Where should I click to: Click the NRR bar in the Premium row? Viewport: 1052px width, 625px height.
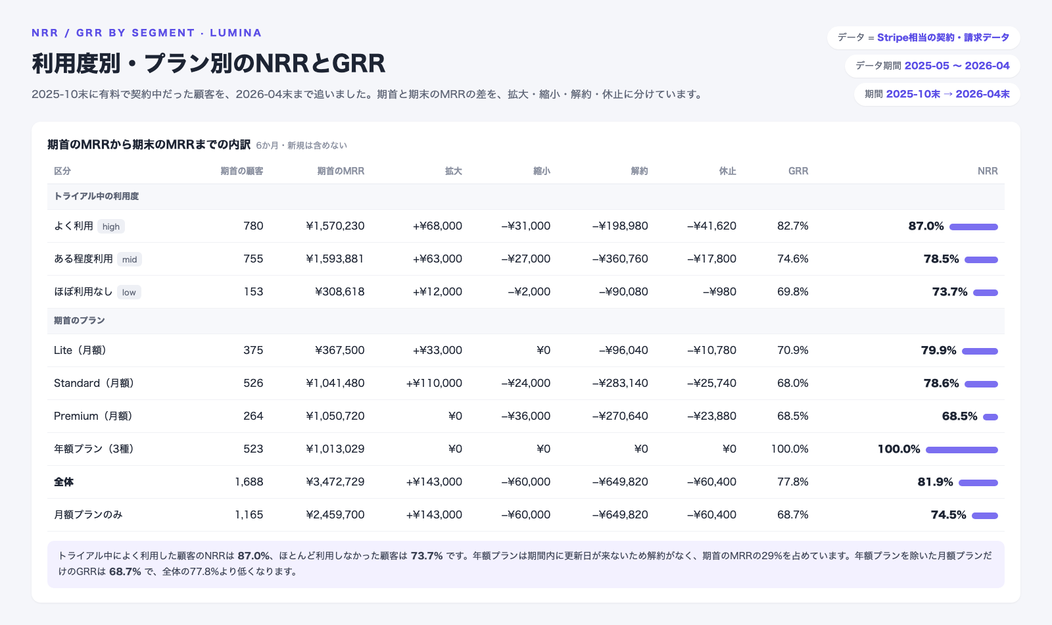[x=990, y=417]
